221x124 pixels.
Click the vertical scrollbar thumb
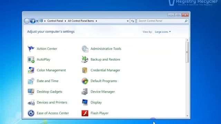click(187, 52)
